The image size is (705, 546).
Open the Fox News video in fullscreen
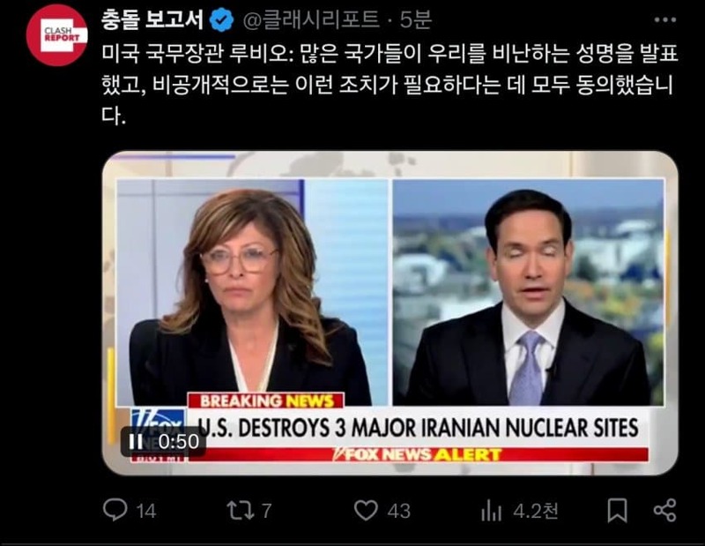(x=390, y=313)
